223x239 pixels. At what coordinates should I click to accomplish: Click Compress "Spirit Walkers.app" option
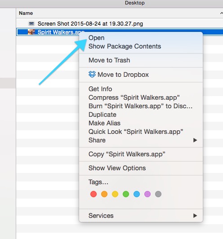(134, 97)
